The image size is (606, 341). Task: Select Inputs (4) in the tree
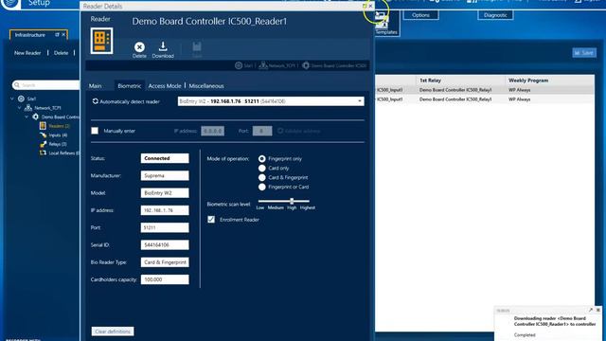click(x=58, y=135)
